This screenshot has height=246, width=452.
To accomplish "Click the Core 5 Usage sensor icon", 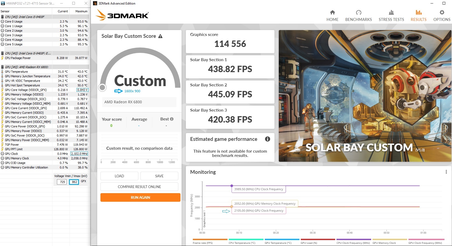I will pyautogui.click(x=2, y=44).
